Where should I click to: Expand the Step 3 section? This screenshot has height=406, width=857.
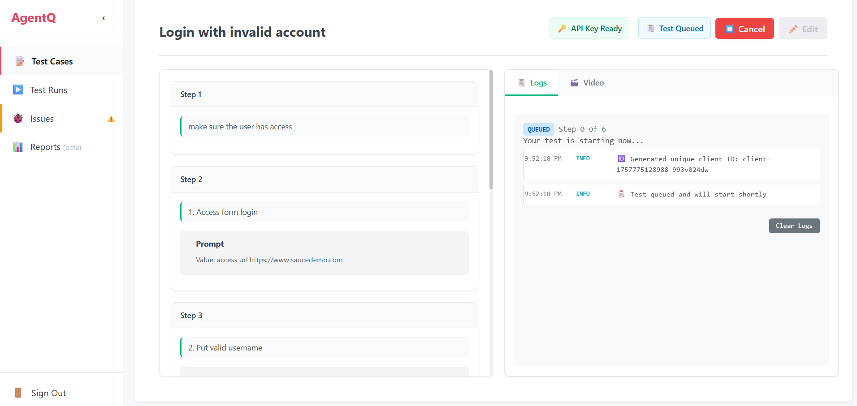(x=324, y=315)
